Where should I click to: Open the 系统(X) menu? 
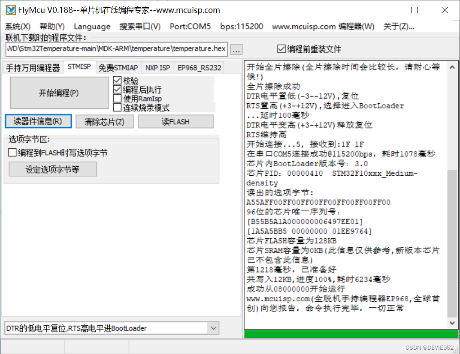18,26
